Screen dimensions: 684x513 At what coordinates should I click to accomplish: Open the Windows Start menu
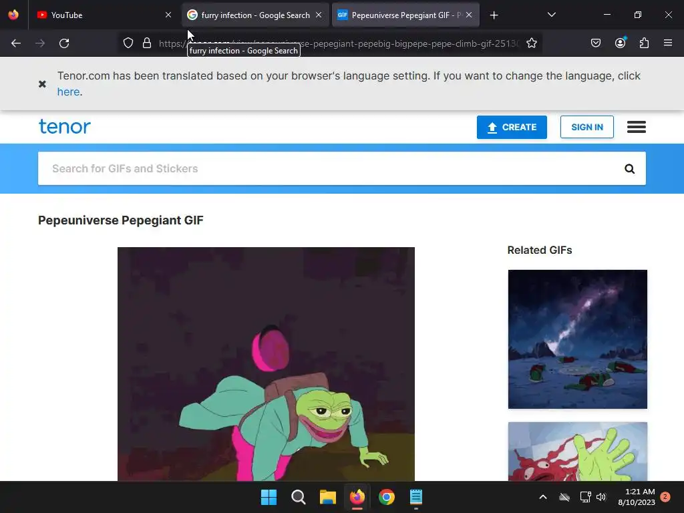(269, 497)
